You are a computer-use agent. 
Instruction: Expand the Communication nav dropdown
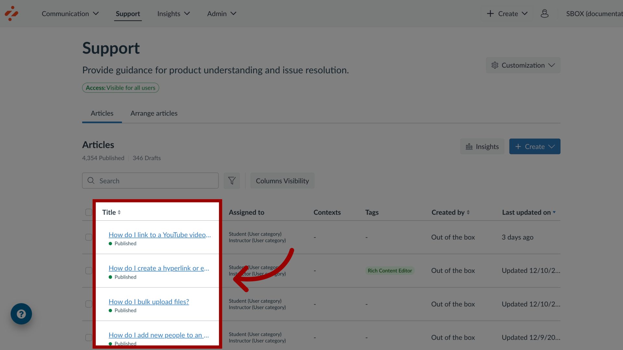coord(70,14)
